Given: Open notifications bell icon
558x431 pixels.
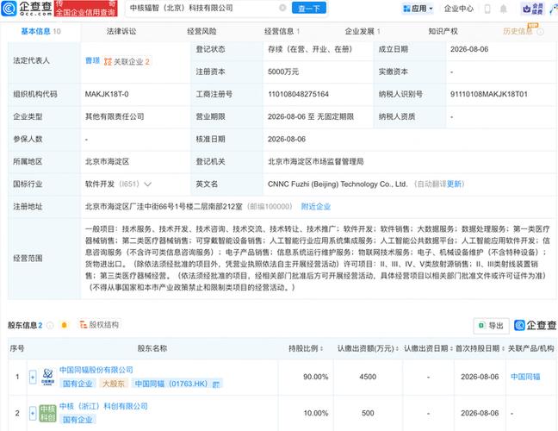Looking at the screenshot, I should click(x=503, y=9).
